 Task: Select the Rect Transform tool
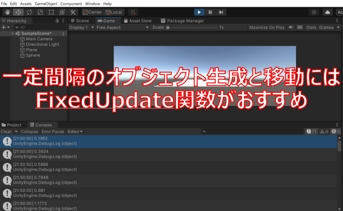click(51, 12)
